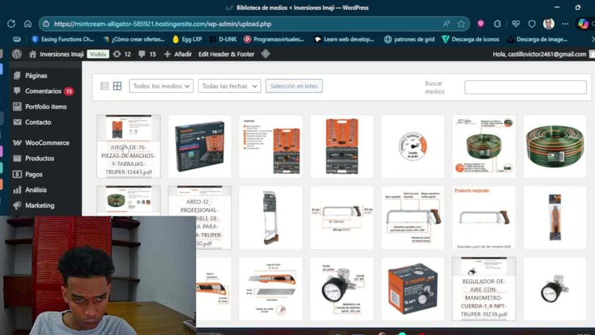Select Producto mejorado hacksaw thumbnail
Viewport: 595px width, 335px height.
point(484,218)
